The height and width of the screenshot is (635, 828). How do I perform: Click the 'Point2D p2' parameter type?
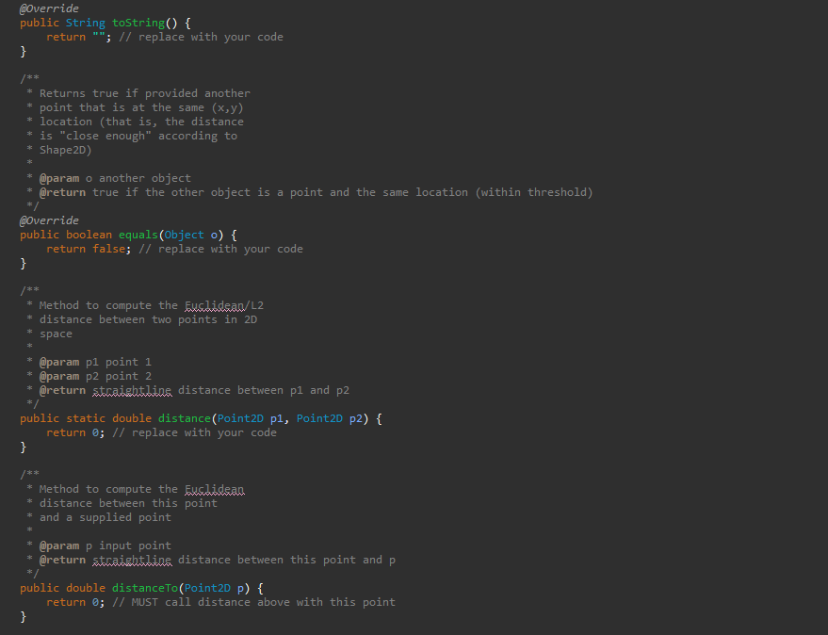click(319, 418)
